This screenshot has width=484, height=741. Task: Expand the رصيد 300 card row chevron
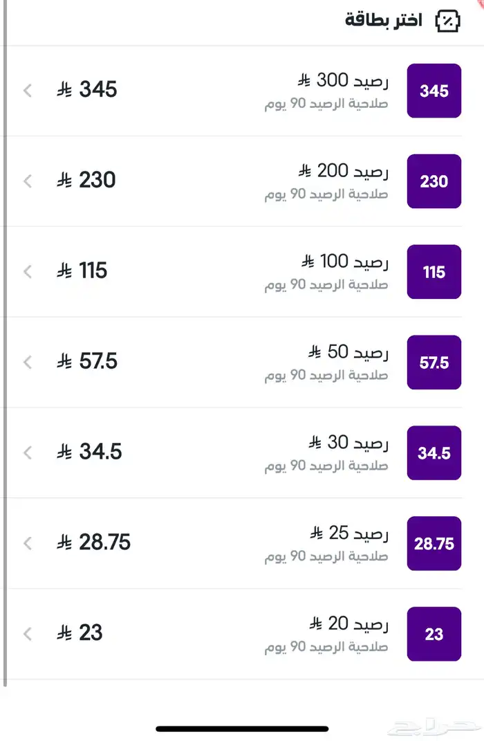tap(27, 91)
